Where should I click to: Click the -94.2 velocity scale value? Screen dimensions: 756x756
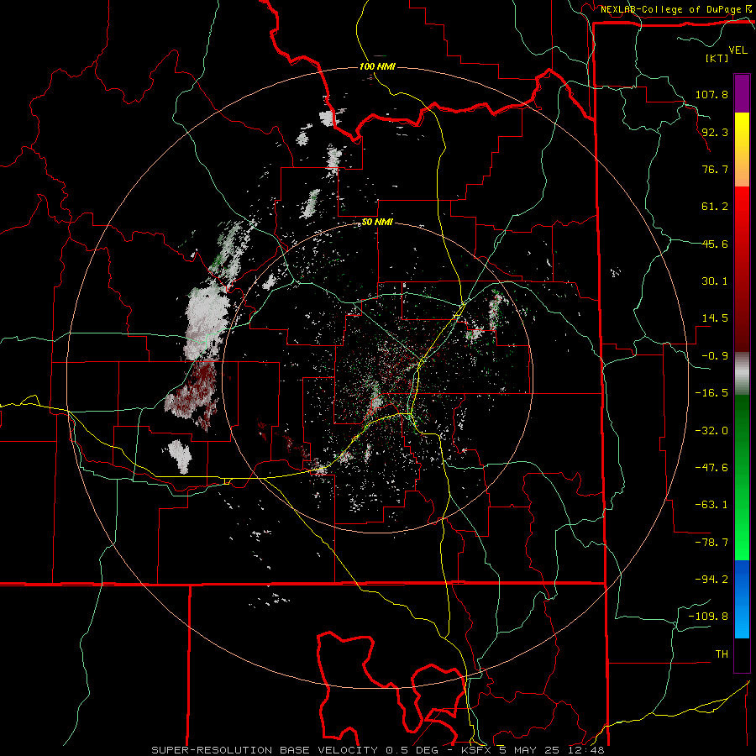point(711,580)
